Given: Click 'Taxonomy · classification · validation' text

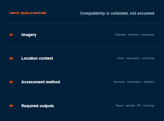Looking at the screenshot, I should point(134,82).
